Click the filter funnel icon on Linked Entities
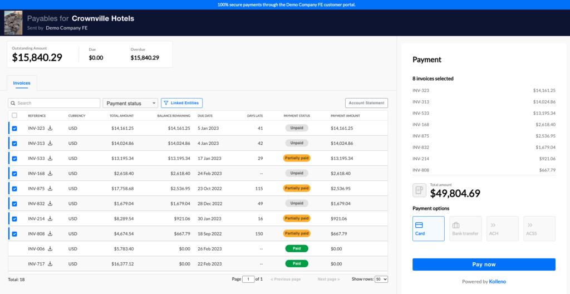The image size is (570, 294). (166, 103)
